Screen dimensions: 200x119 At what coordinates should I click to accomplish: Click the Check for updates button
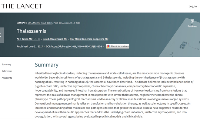[118, 46]
